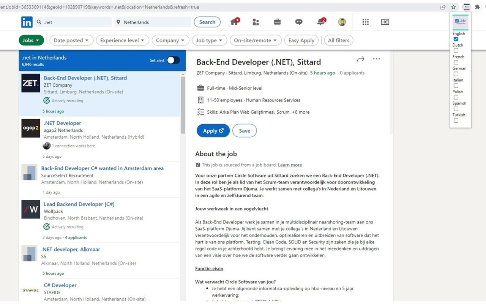Screen dimensions: 486x304
Task: Open the Company filter dropdown
Action: [170, 40]
